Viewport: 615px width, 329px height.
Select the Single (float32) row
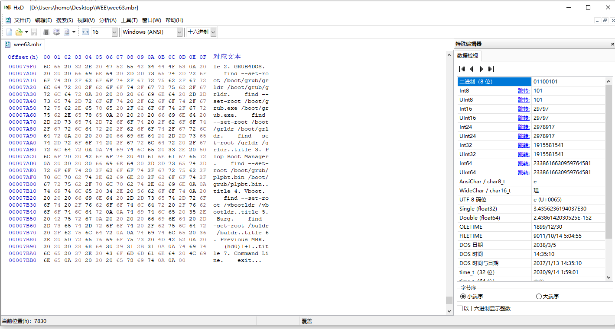point(531,209)
